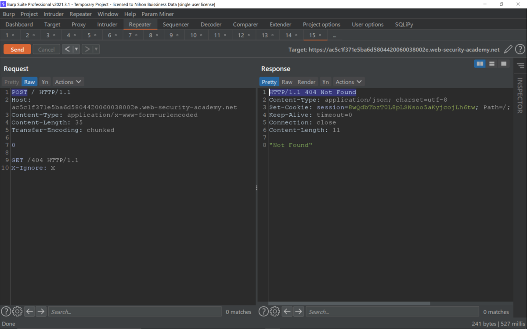
Task: Select top-bottom split layout icon
Action: click(492, 64)
